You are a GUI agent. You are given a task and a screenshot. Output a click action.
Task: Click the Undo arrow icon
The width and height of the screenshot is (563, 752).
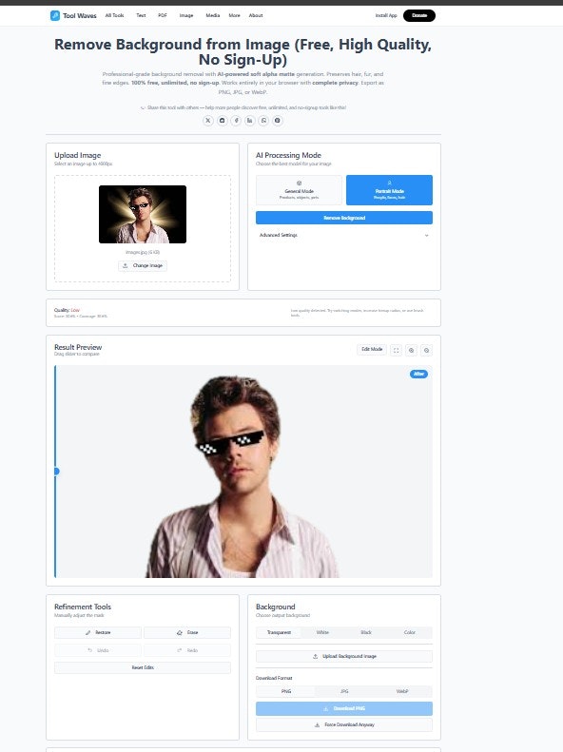[x=89, y=650]
